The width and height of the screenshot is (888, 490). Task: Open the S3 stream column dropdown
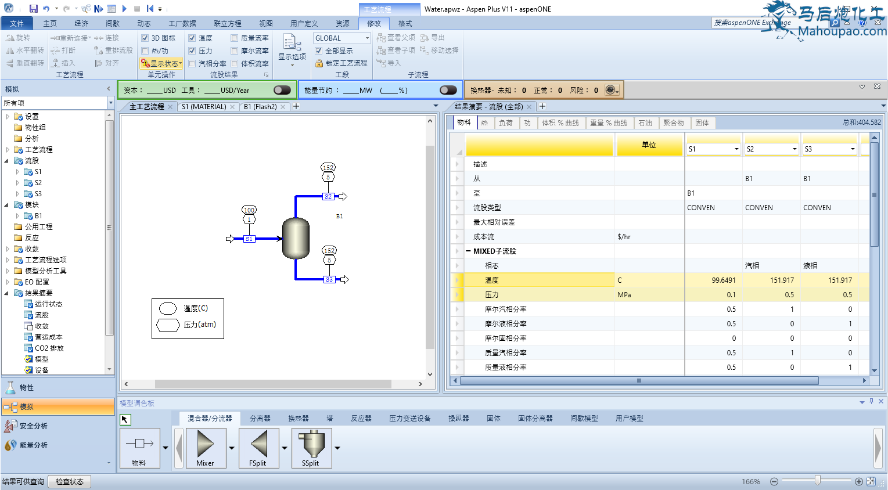[x=853, y=149]
